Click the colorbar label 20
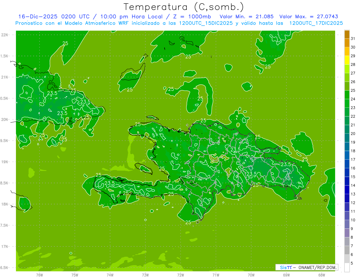The width and height of the screenshot is (361, 279). pyautogui.click(x=353, y=134)
